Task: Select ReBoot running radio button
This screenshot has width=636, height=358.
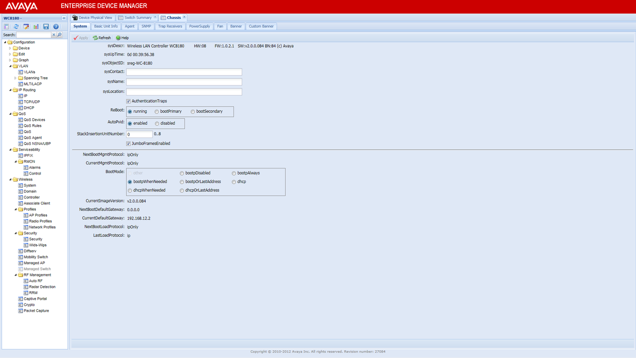Action: [130, 111]
